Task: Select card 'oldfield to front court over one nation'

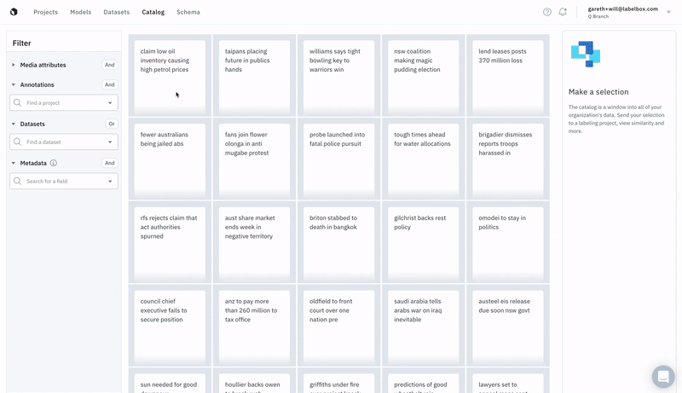Action: 338,326
